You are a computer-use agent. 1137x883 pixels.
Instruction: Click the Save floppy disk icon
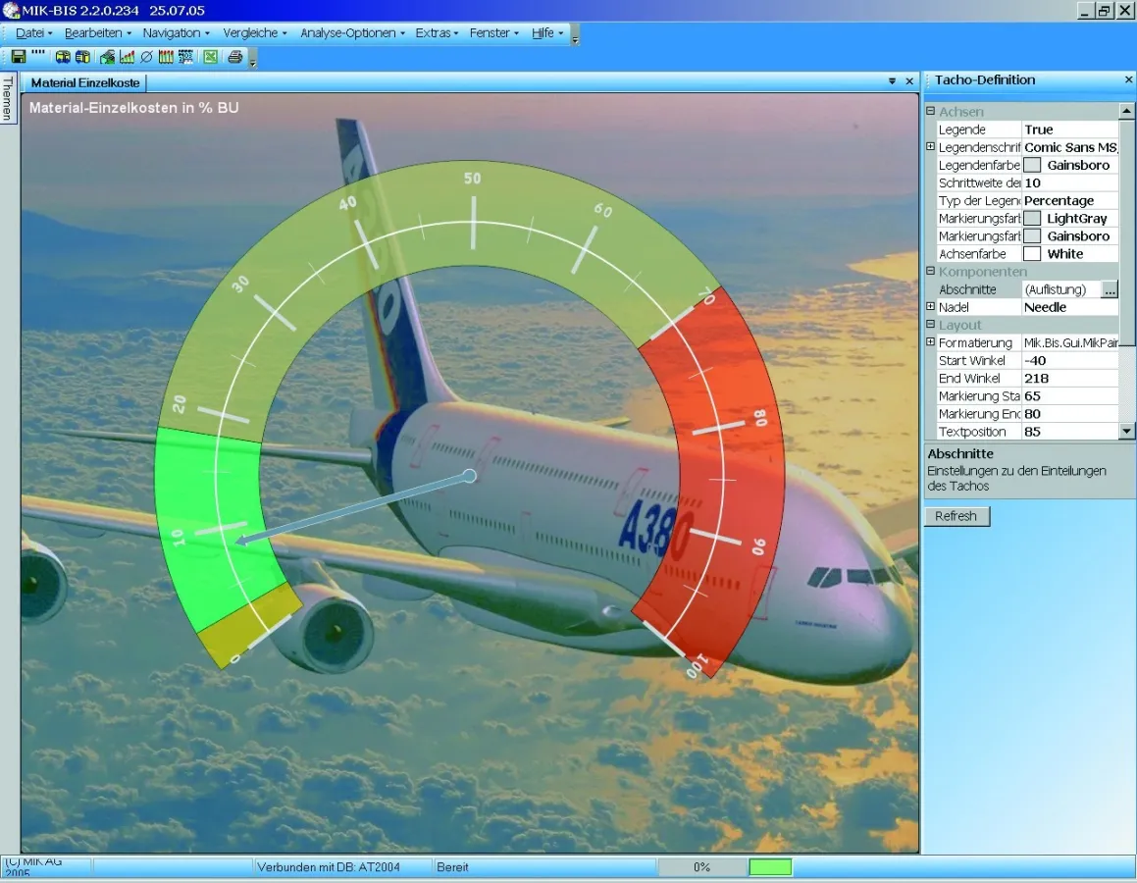coord(19,57)
